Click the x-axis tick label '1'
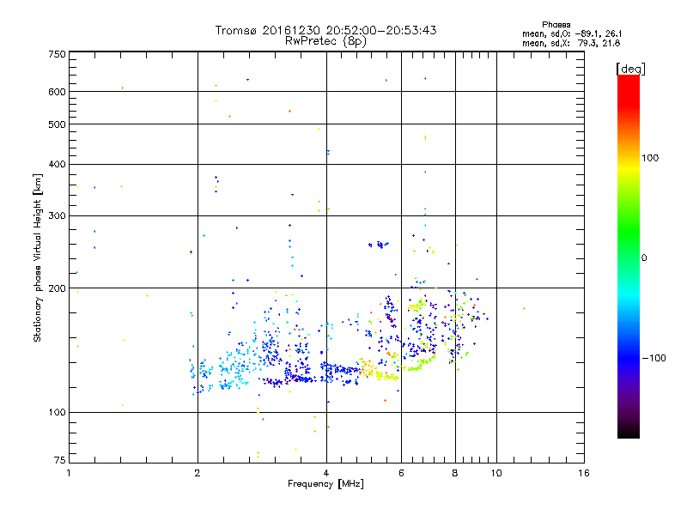 69,473
